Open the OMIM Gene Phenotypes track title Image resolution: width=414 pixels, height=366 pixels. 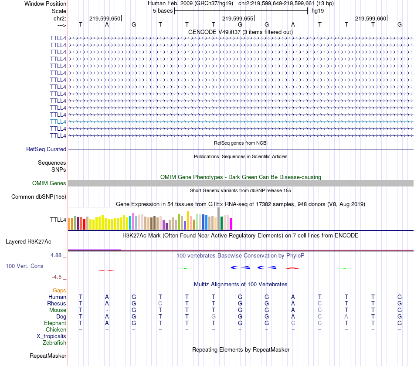[241, 177]
